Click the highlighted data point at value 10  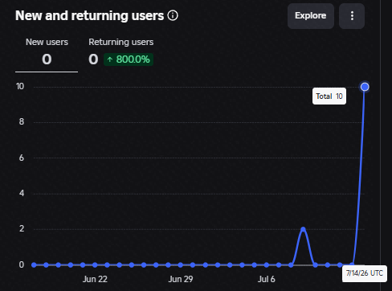pyautogui.click(x=365, y=87)
